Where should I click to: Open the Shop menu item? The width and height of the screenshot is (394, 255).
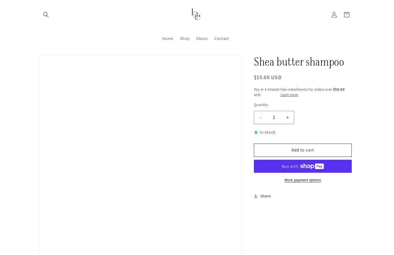click(x=185, y=38)
